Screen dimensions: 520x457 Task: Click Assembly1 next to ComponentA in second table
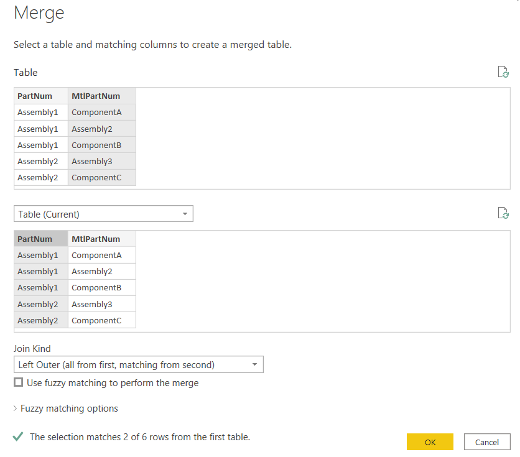pos(41,255)
